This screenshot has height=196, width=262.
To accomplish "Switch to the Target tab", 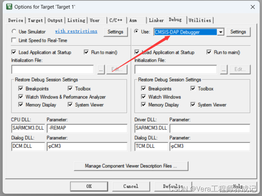I will point(35,20).
